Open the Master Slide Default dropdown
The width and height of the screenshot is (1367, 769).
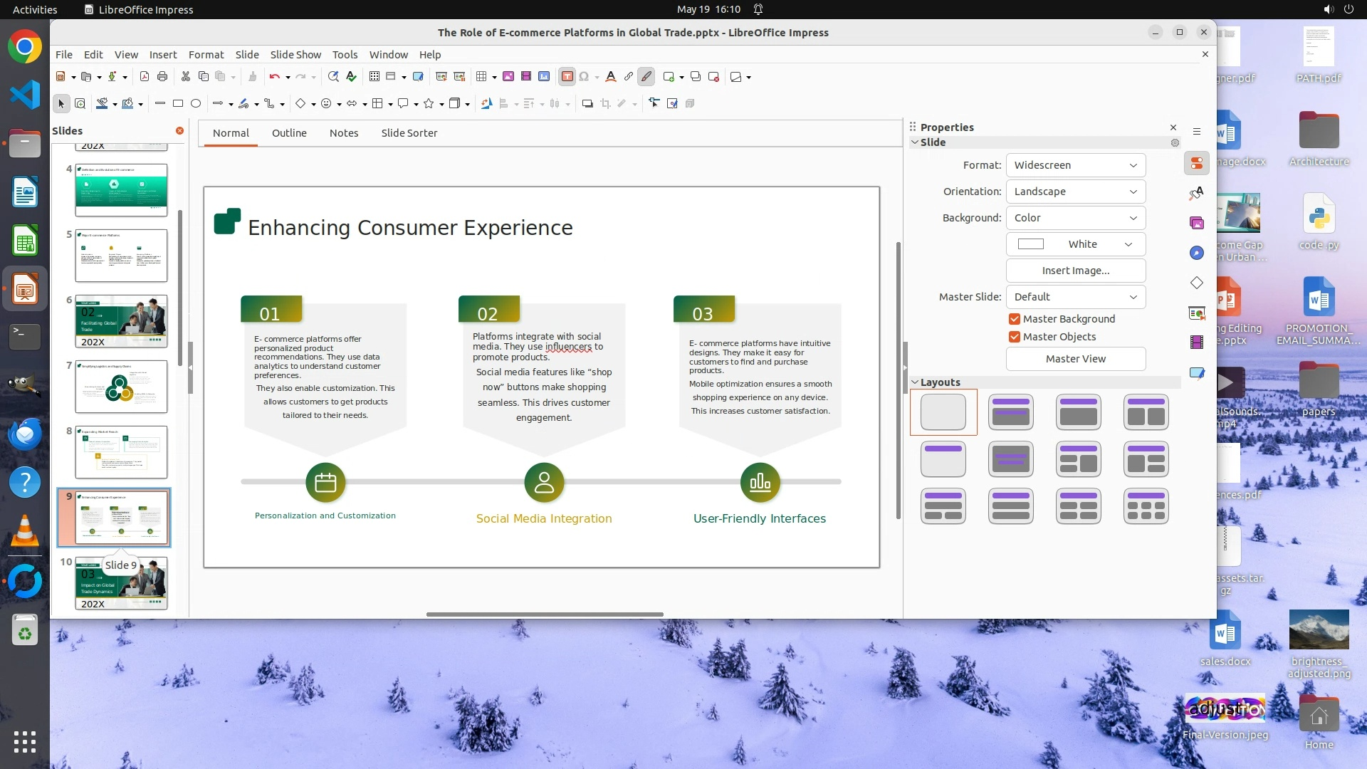[1075, 297]
